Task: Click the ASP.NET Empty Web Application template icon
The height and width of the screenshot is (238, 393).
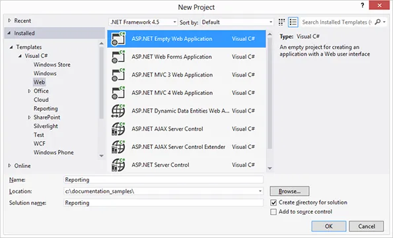Action: click(x=118, y=39)
